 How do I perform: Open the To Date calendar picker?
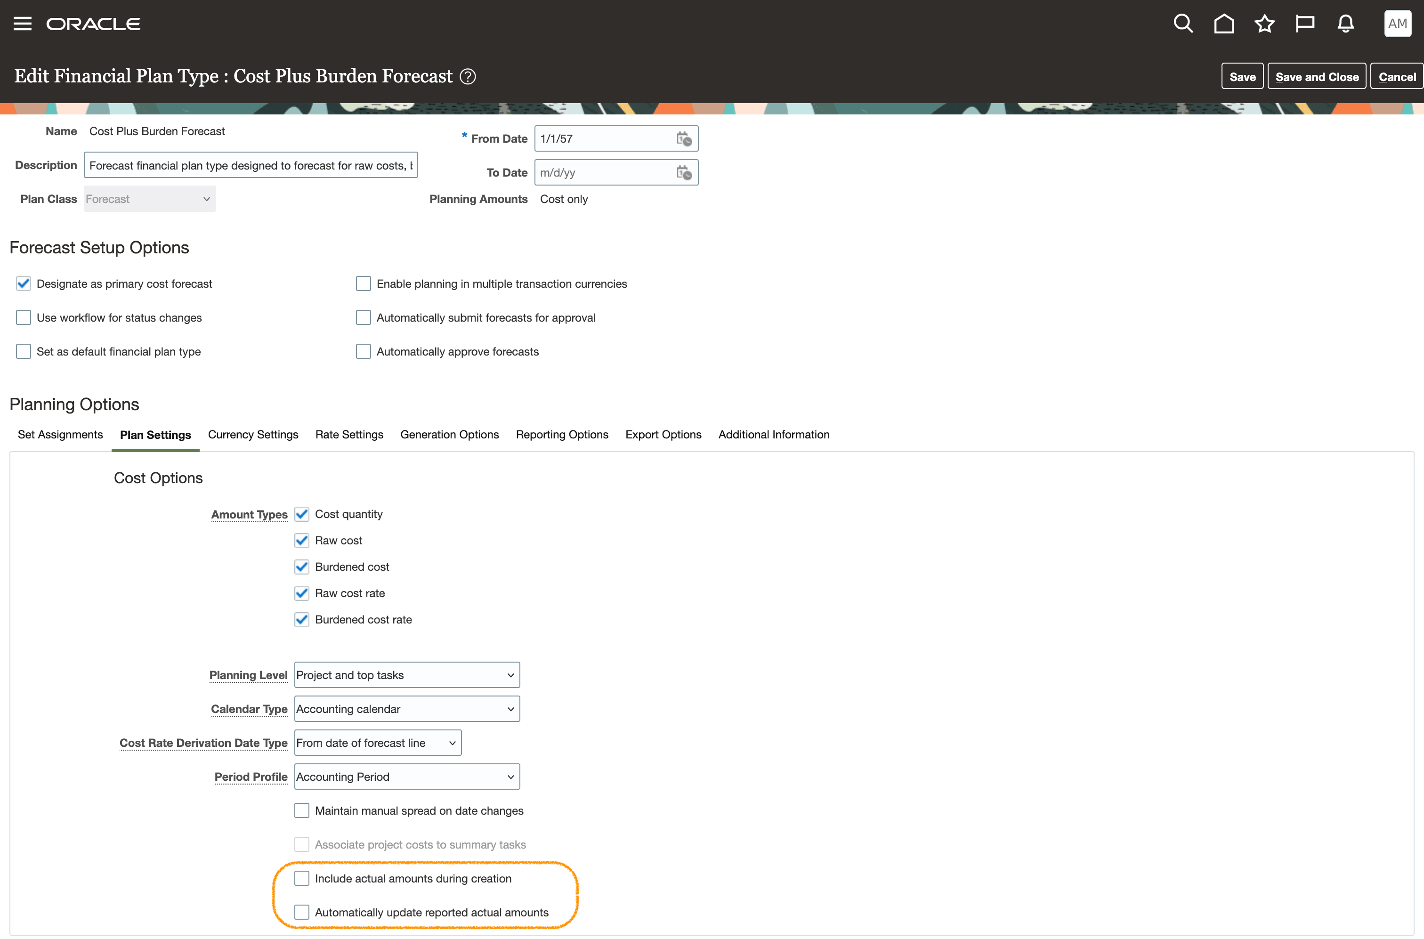684,173
